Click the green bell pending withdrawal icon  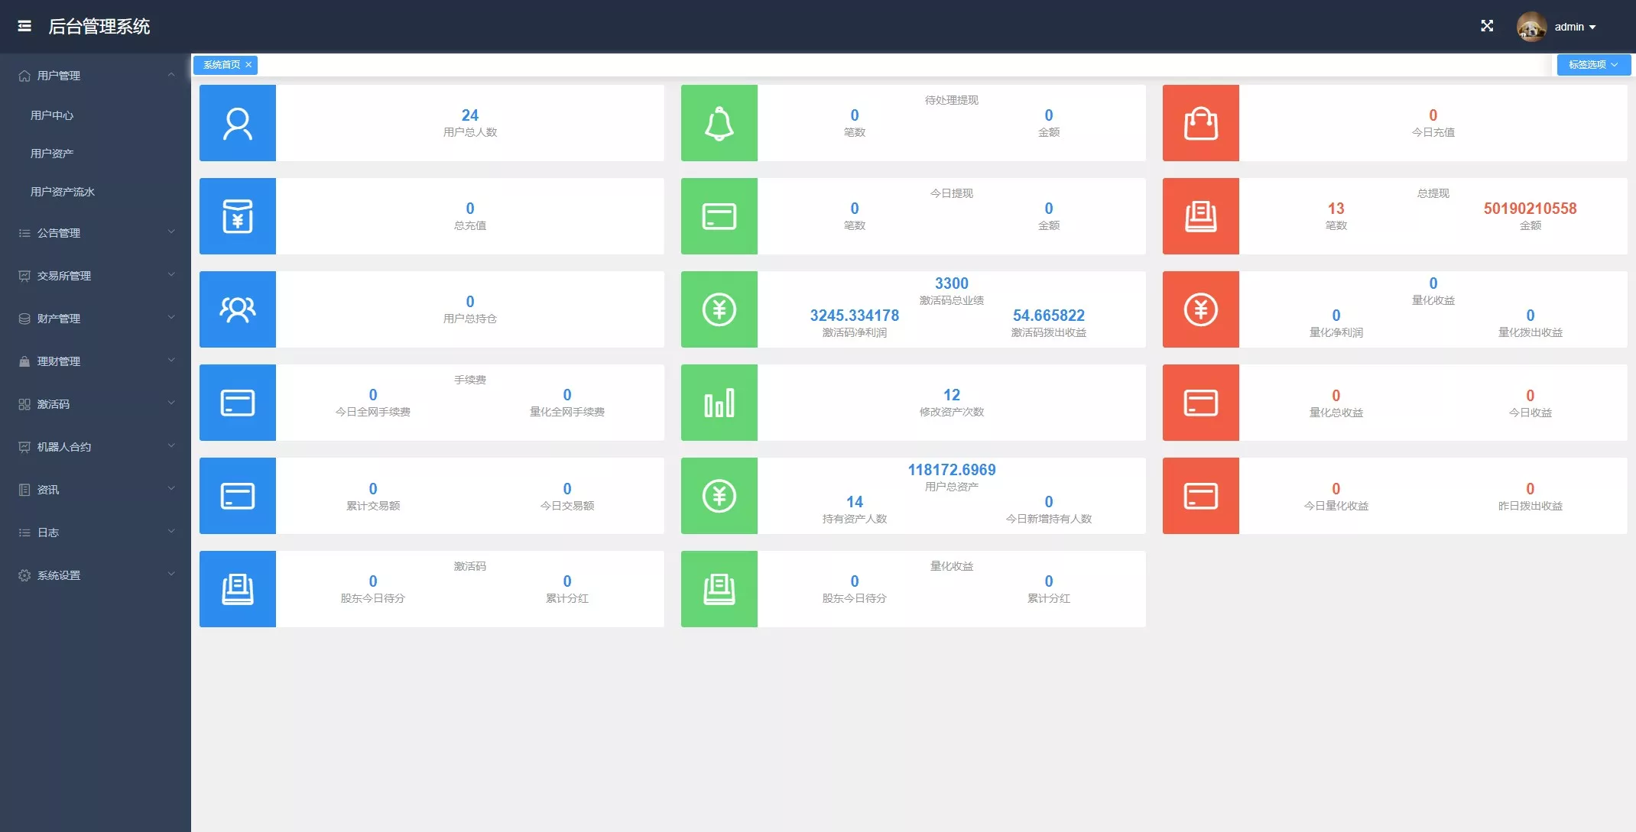click(719, 123)
